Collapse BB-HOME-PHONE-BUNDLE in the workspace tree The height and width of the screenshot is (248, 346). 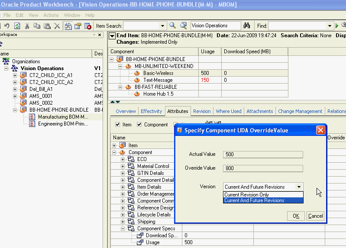pyautogui.click(x=15, y=110)
